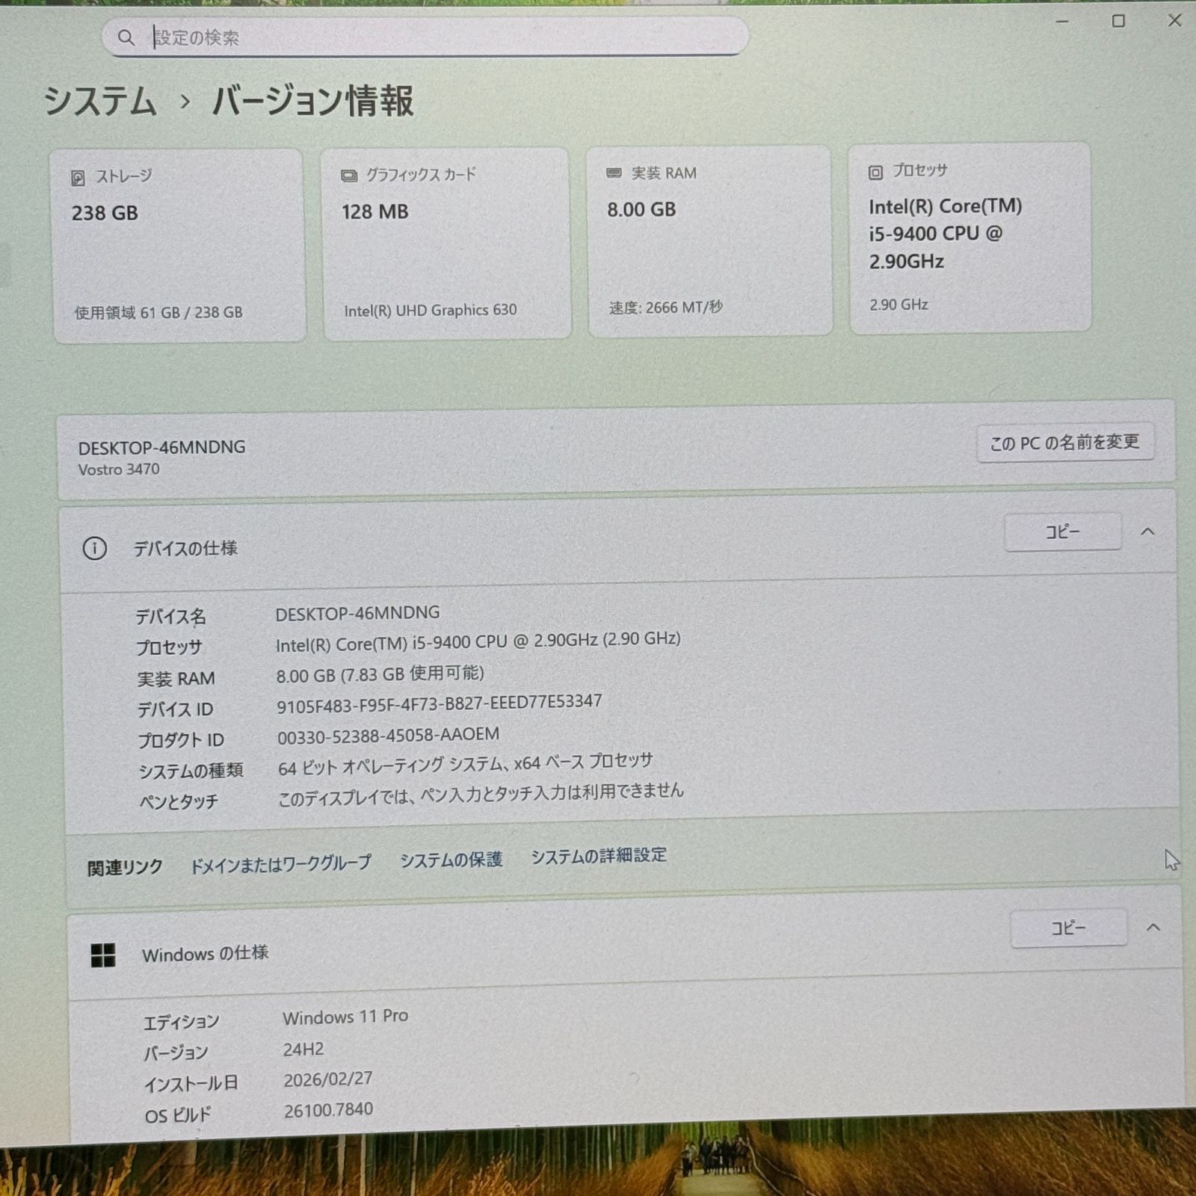Viewport: 1196px width, 1196px height.
Task: Select processor value in device specs
Action: (478, 641)
